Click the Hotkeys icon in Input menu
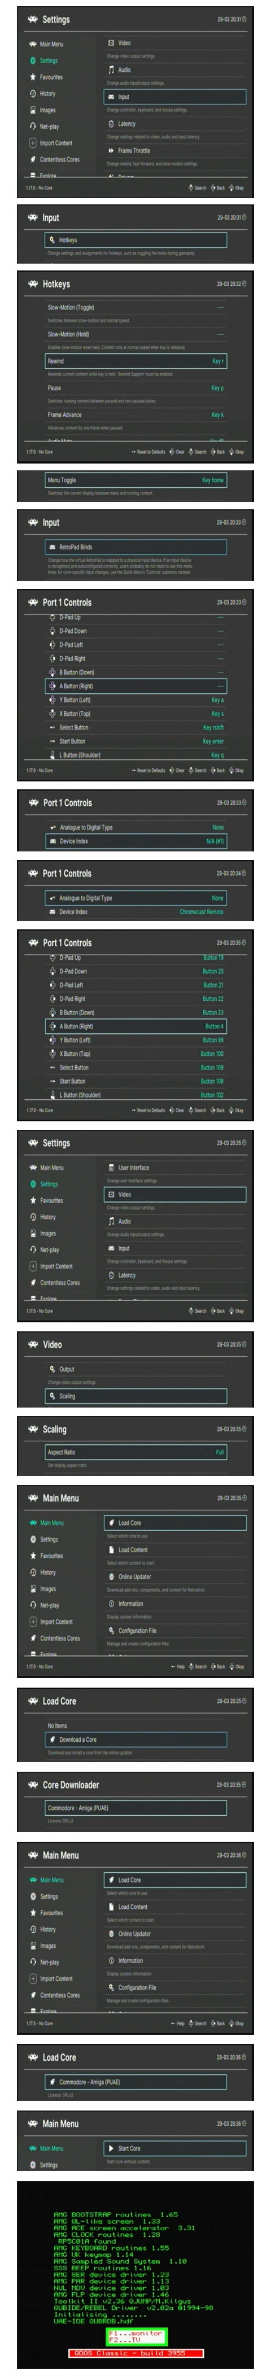Screen dimensions: 271x2377 pos(51,240)
